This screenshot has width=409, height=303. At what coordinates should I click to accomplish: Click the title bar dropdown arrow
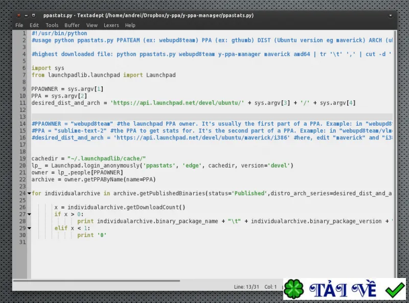[391, 16]
